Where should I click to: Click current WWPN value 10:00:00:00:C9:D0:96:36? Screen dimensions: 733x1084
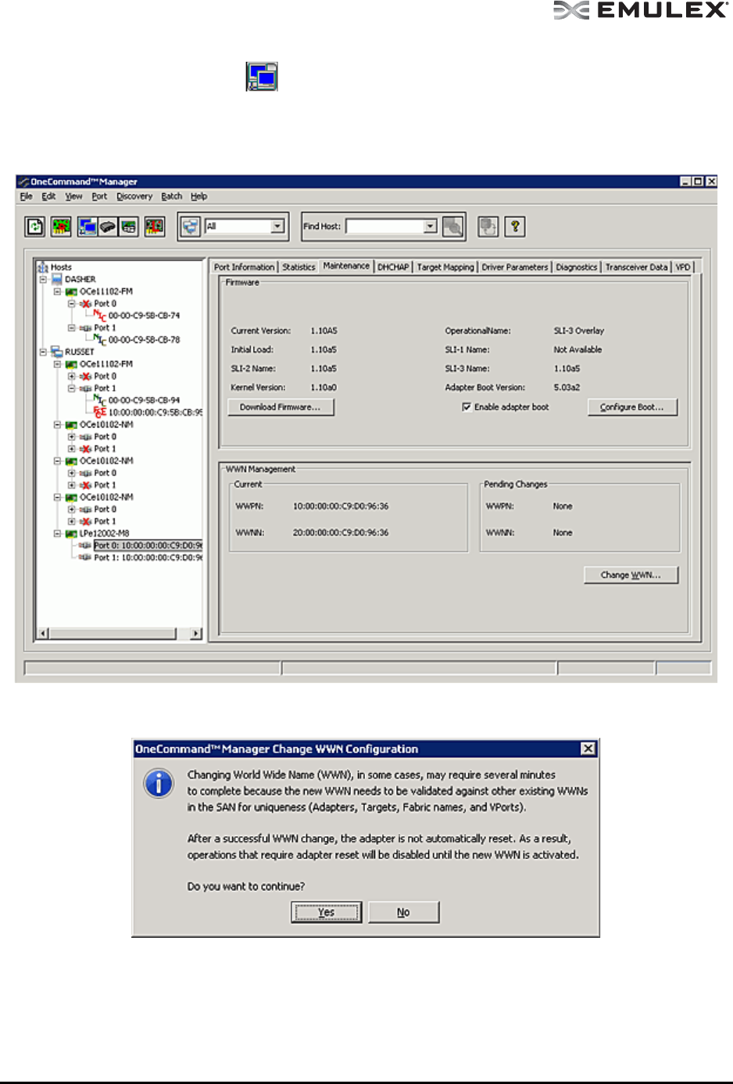tap(341, 506)
